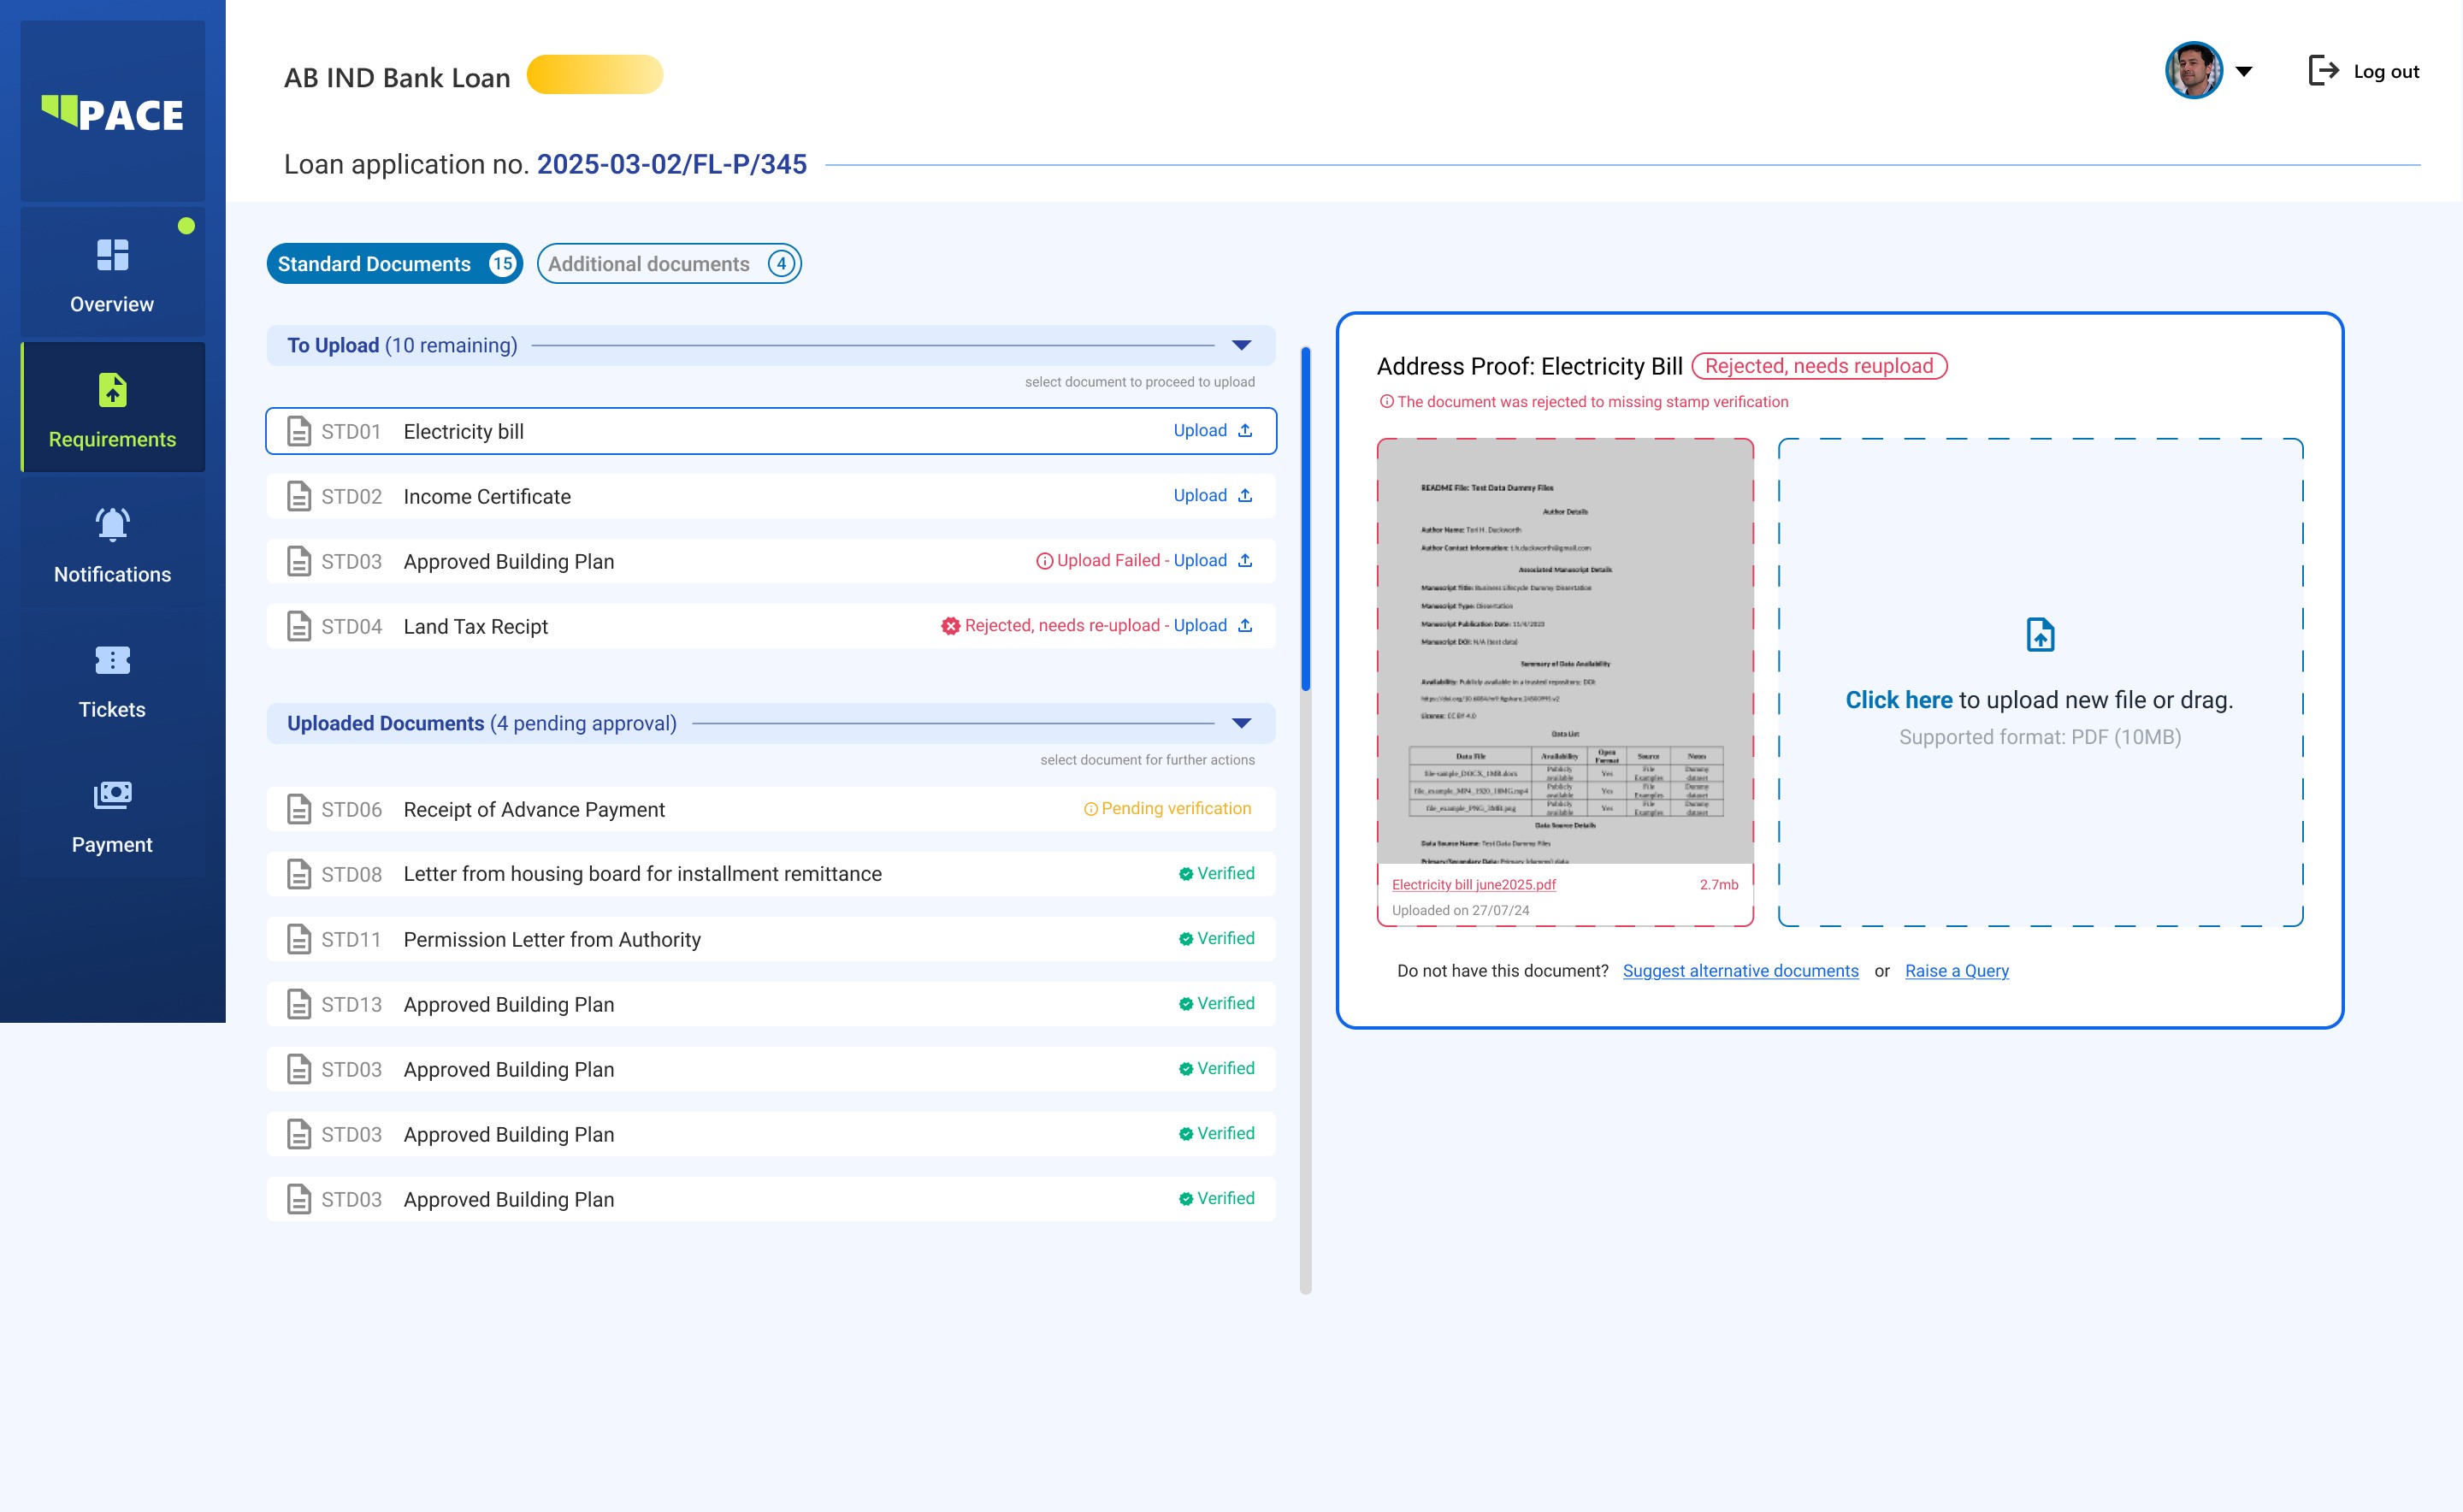The image size is (2463, 1512).
Task: Open the Payment icon in sidebar
Action: click(112, 795)
